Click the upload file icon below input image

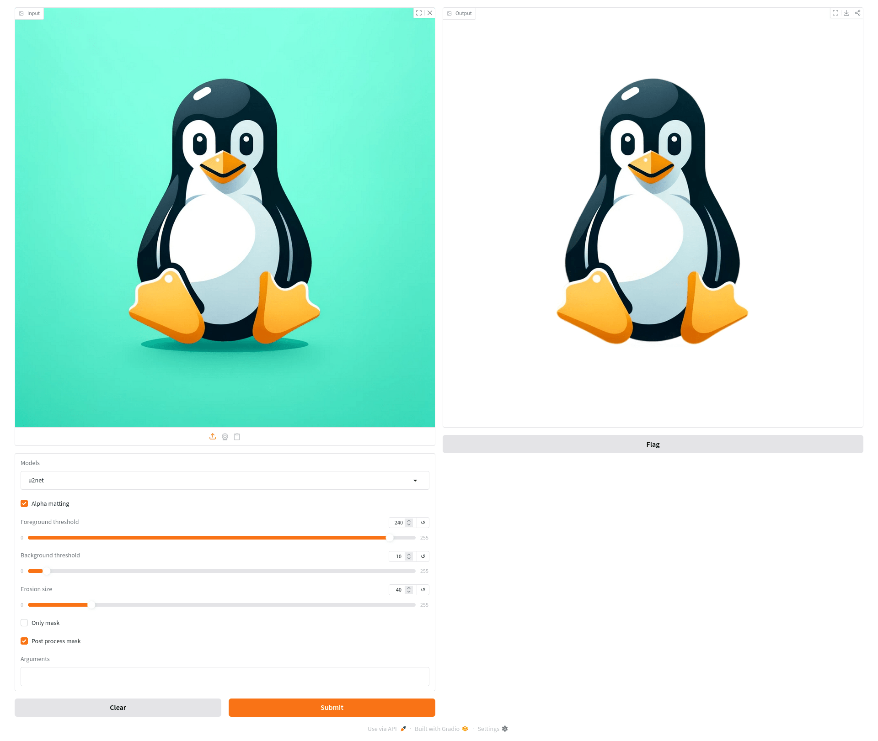point(212,436)
